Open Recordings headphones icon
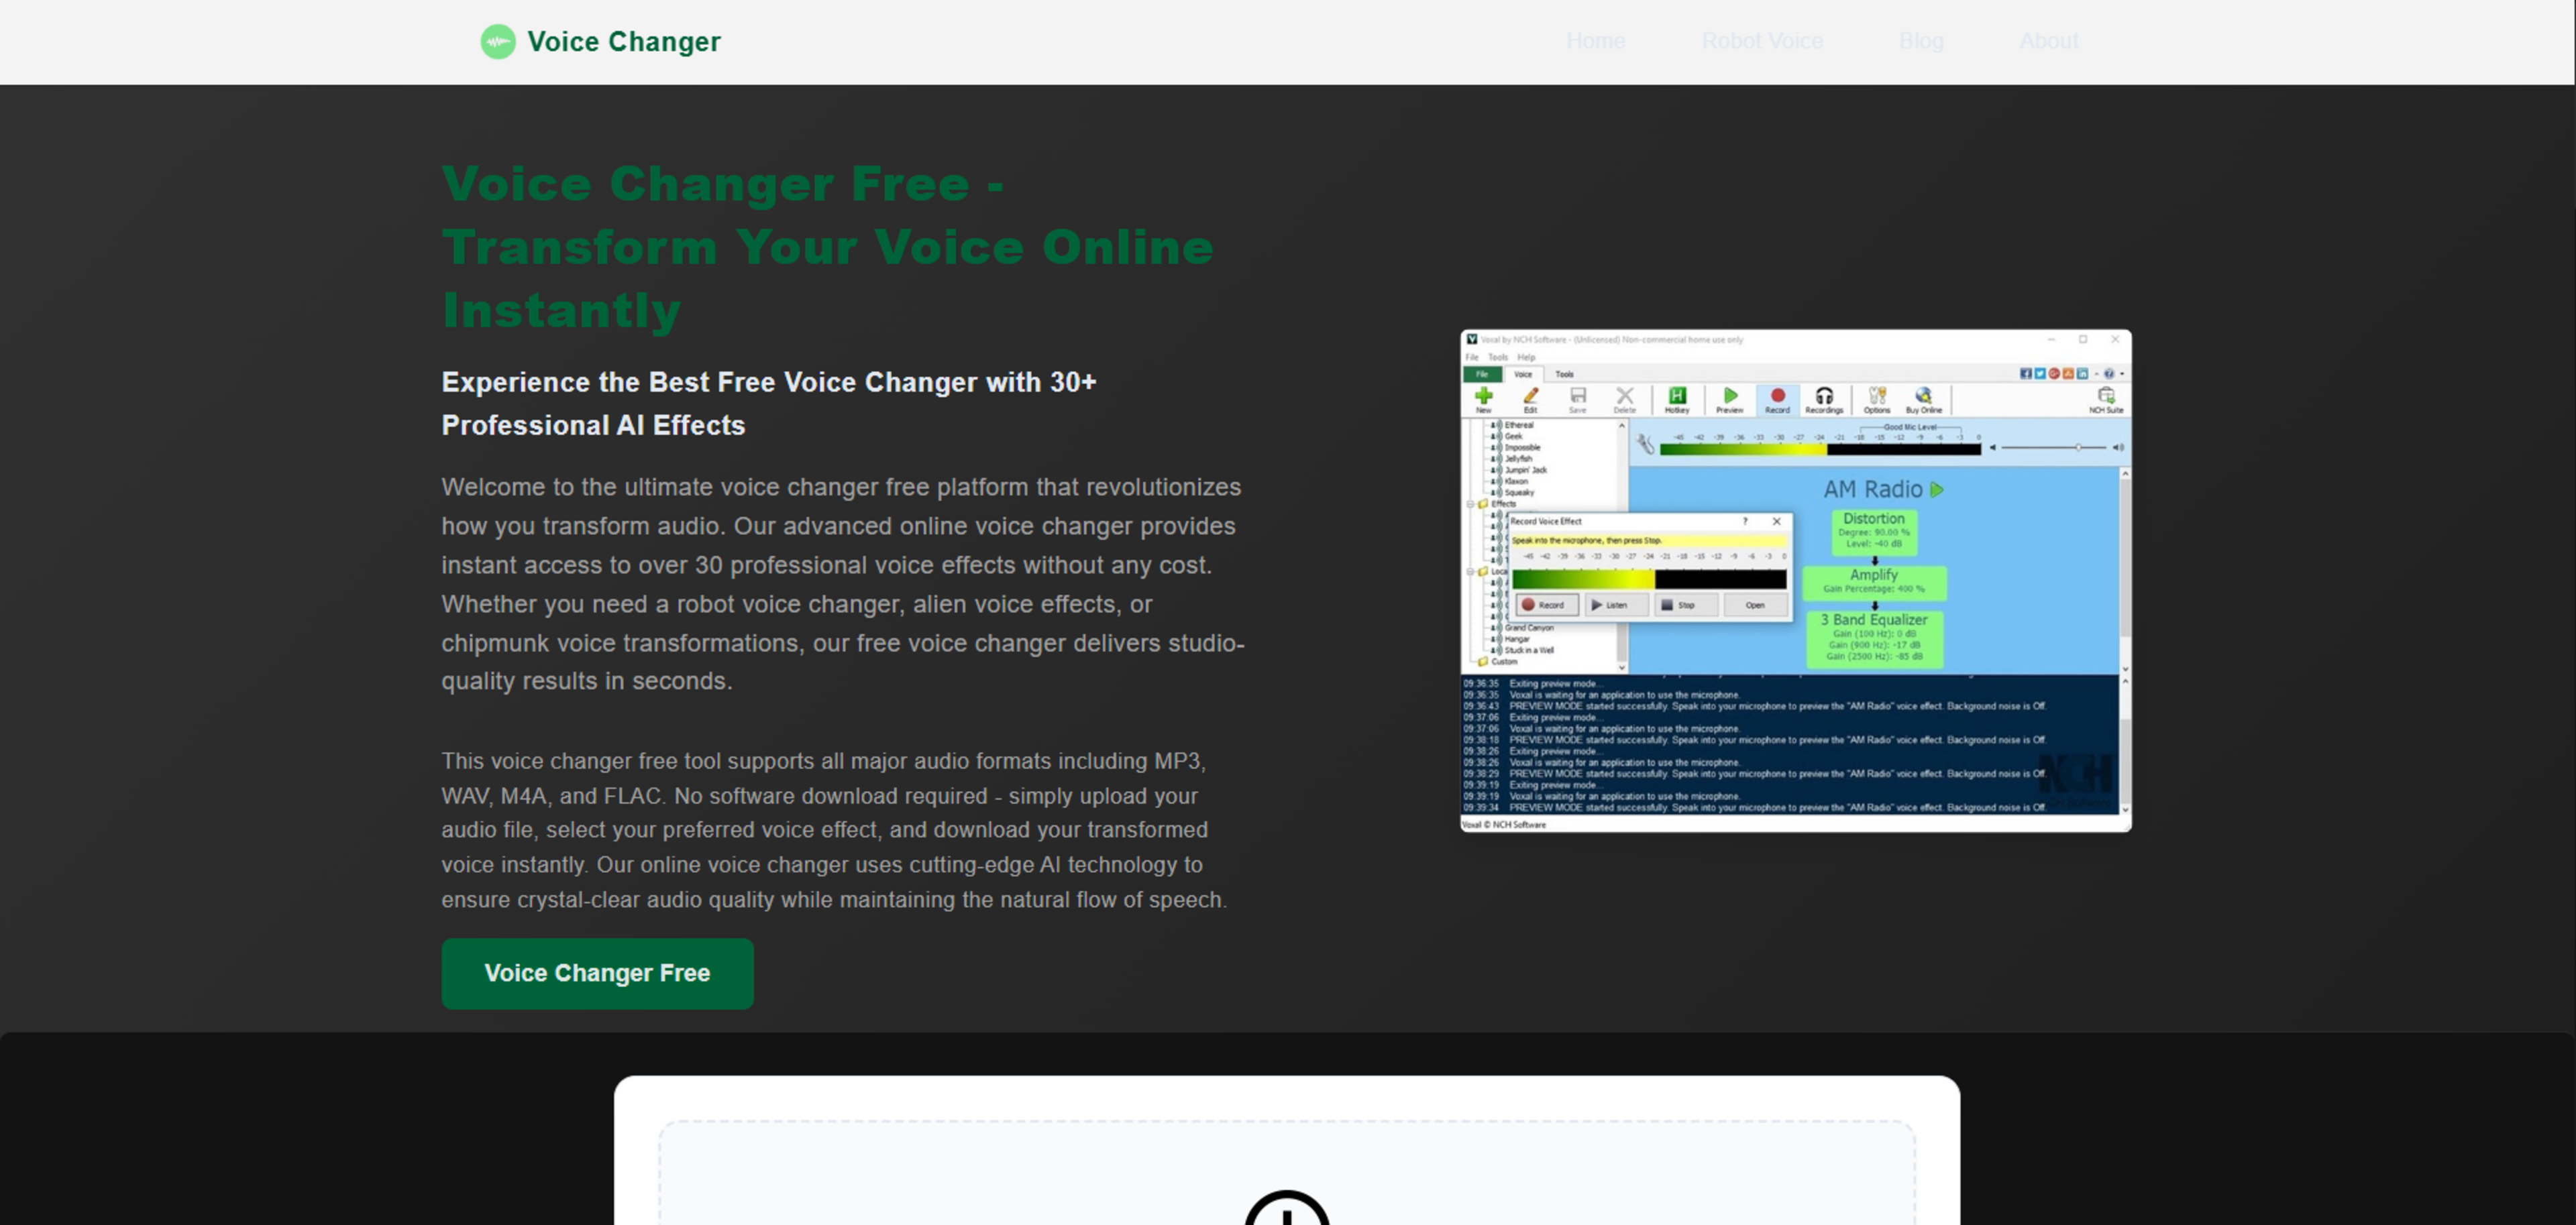Image resolution: width=2576 pixels, height=1225 pixels. coord(1824,397)
